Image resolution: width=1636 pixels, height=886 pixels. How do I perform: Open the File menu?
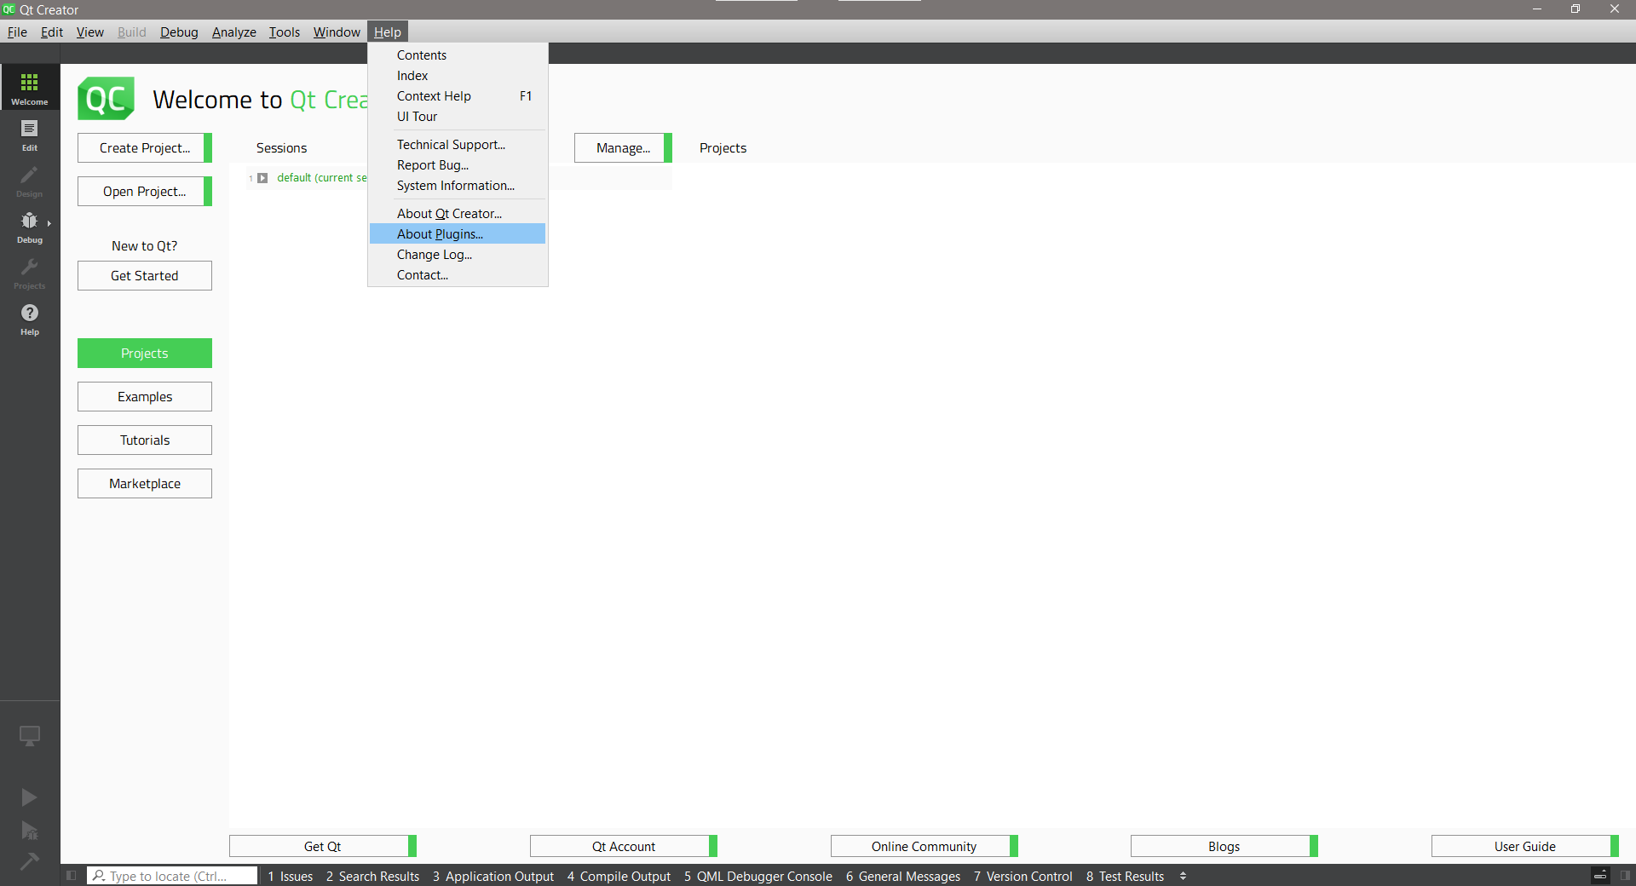(x=17, y=32)
